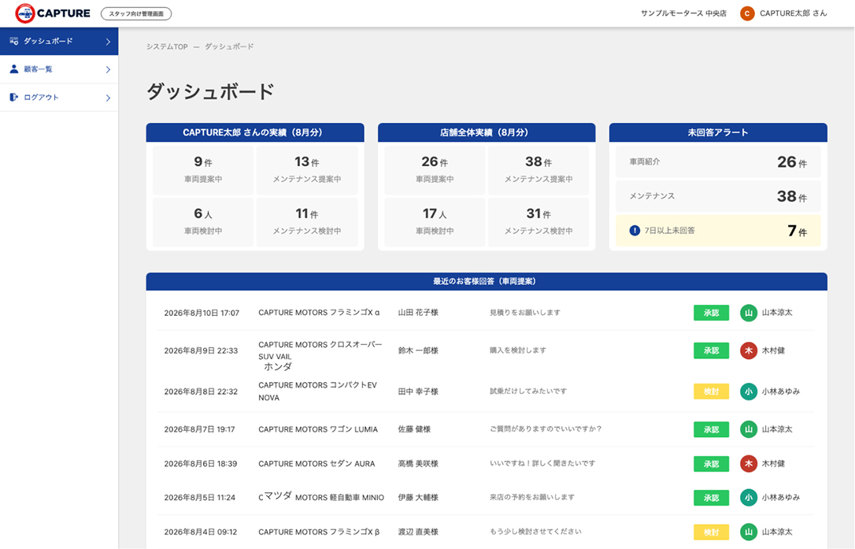This screenshot has width=855, height=549.
Task: Click customer name 田中 幸子様
Action: click(418, 391)
